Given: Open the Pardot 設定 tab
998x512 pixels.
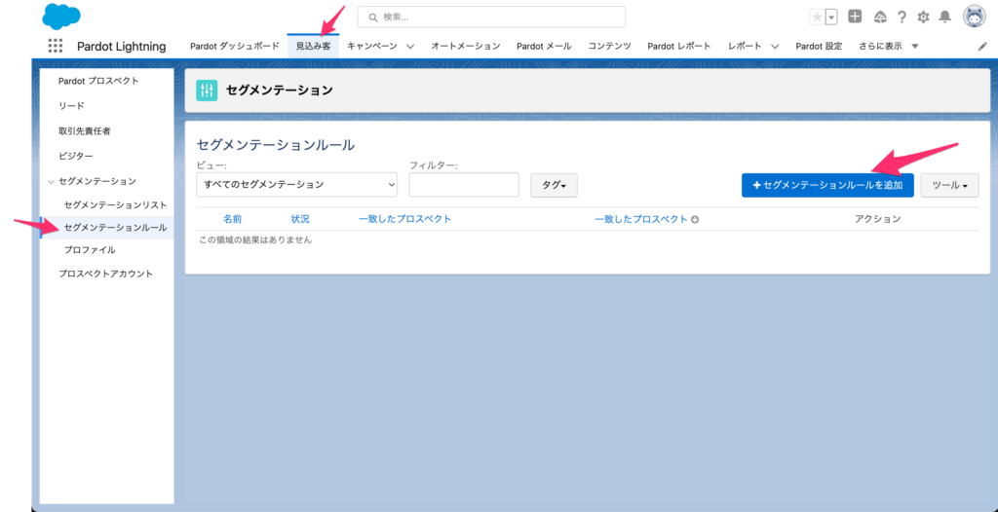Looking at the screenshot, I should coord(819,47).
